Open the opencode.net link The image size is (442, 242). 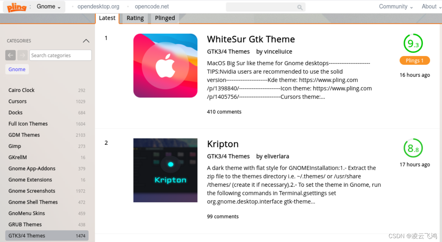coord(152,6)
